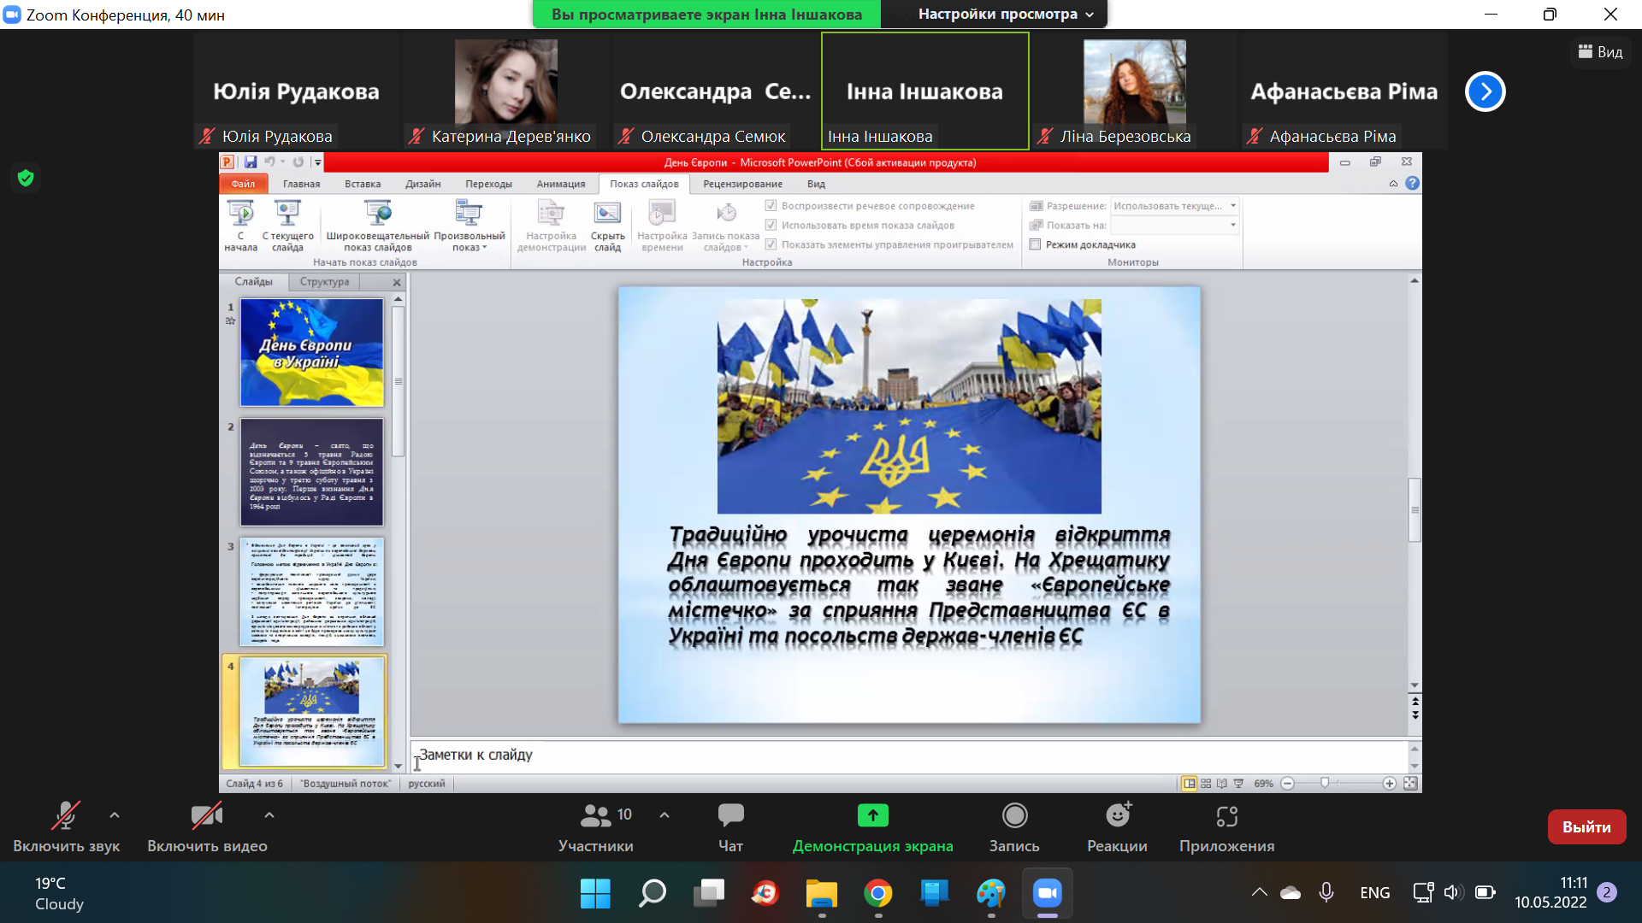Toggle Воспроизвести речевое сопровождение checkbox
Image resolution: width=1642 pixels, height=923 pixels.
point(771,205)
